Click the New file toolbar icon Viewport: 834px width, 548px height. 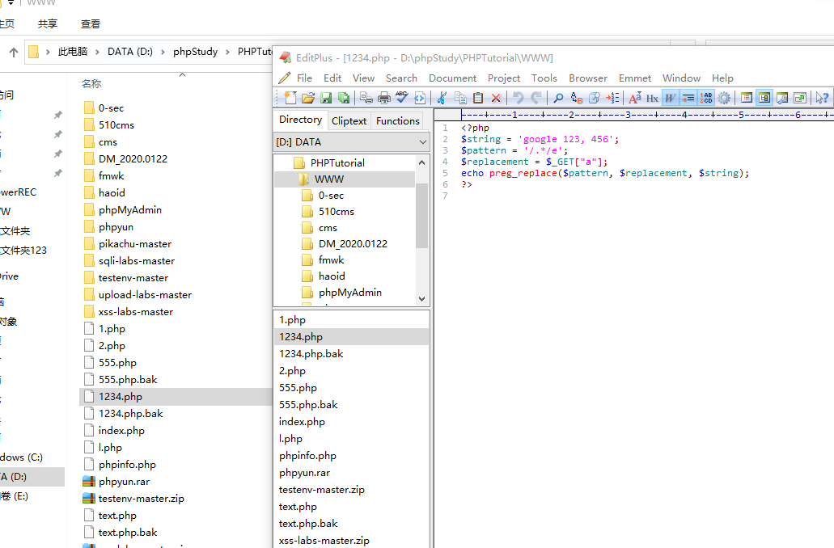[x=290, y=98]
